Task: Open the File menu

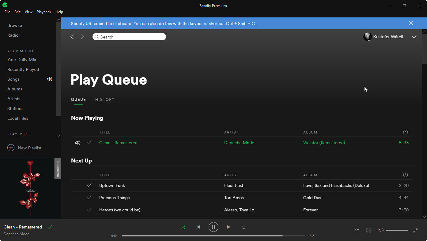Action: [x=7, y=12]
